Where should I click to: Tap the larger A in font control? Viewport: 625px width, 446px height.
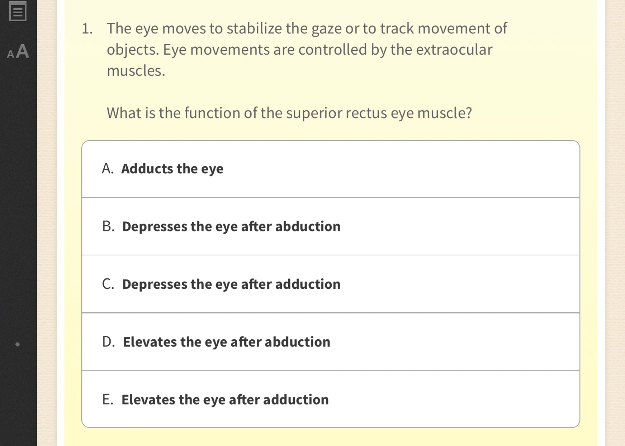[22, 51]
